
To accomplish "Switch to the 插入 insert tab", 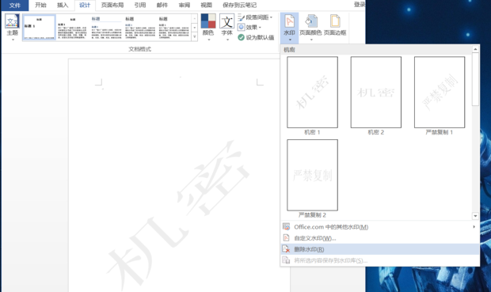I will coord(63,5).
